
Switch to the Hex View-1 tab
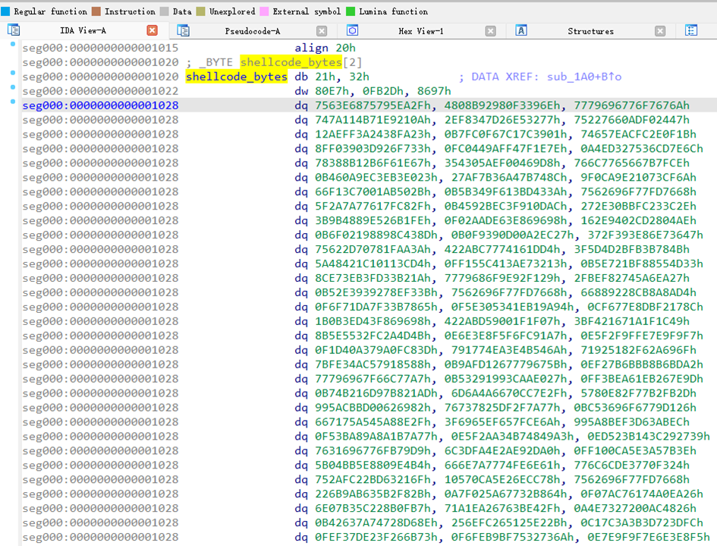420,30
